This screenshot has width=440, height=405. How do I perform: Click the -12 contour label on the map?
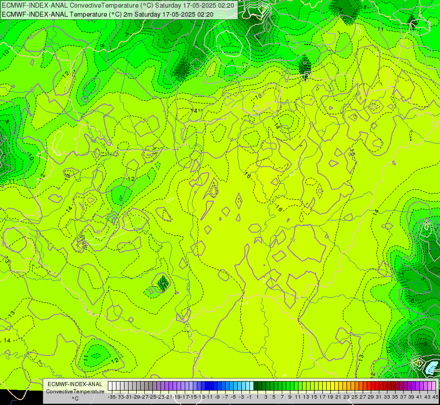(130, 179)
